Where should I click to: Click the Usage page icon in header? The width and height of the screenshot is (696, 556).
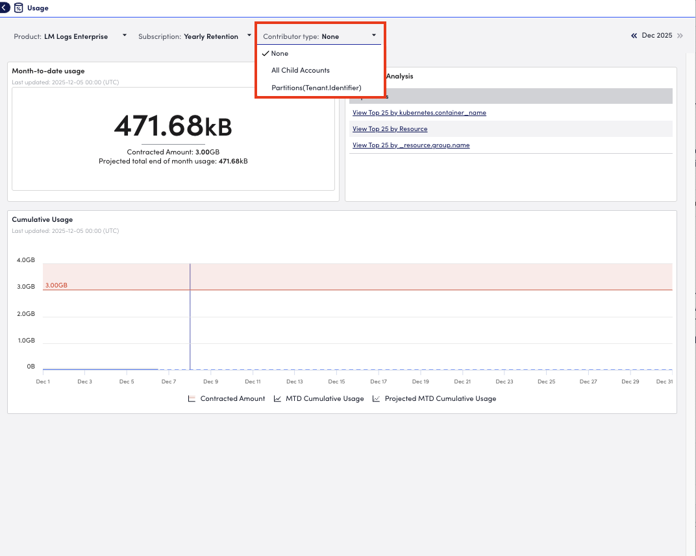click(x=18, y=8)
